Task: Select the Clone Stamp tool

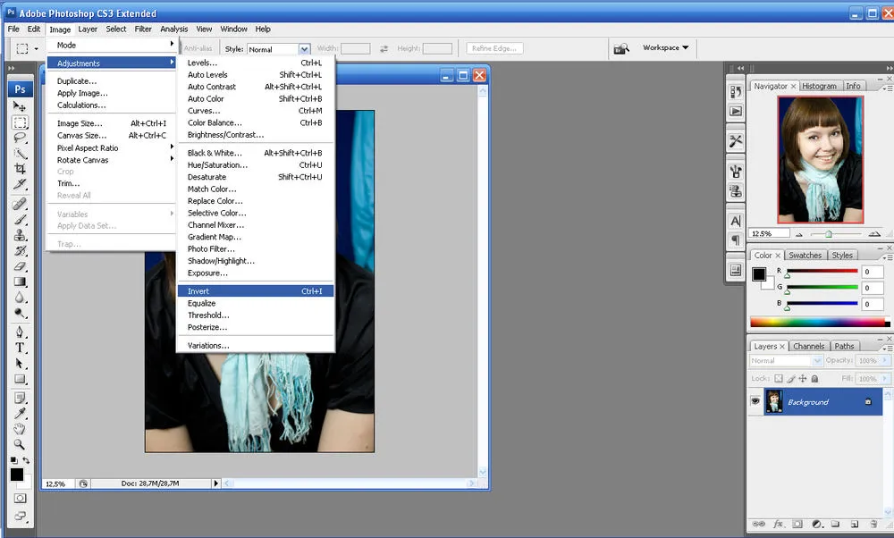Action: click(x=20, y=235)
